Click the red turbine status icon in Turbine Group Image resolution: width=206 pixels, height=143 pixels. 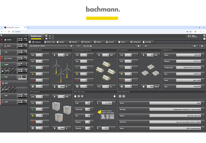33,80
